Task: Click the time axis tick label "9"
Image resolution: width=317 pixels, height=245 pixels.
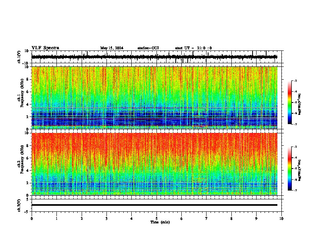Action: click(x=256, y=219)
